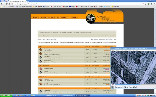This screenshot has height=97, width=156.
Task: Click VLC previous track button
Action: (116, 87)
